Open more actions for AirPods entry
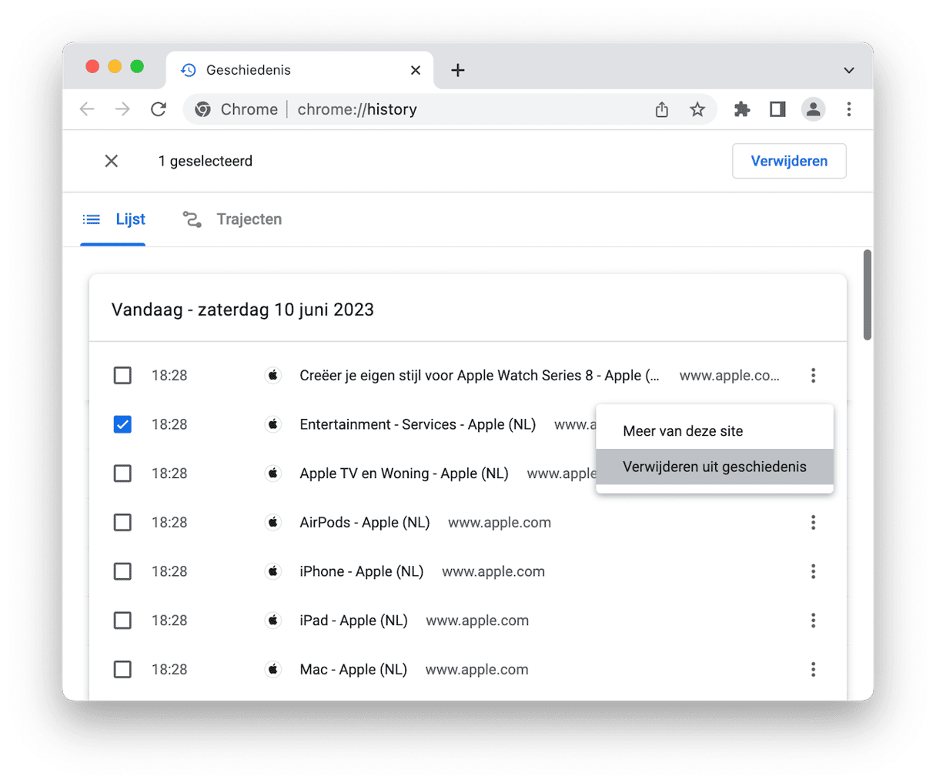Screen dimensions: 936x783 [813, 523]
